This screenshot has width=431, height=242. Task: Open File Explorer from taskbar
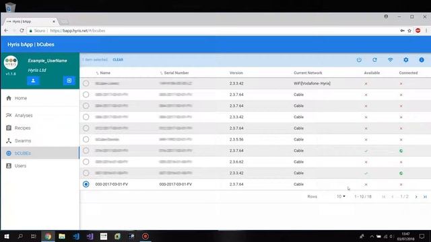(62, 236)
